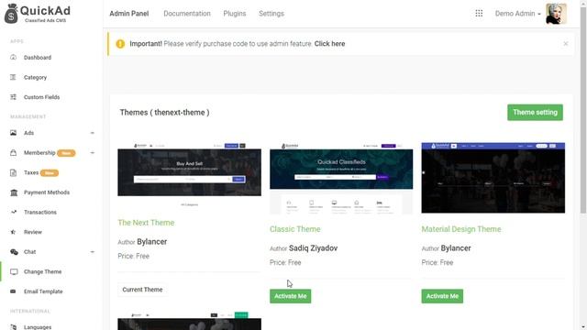Click the Review star icon

[14, 232]
